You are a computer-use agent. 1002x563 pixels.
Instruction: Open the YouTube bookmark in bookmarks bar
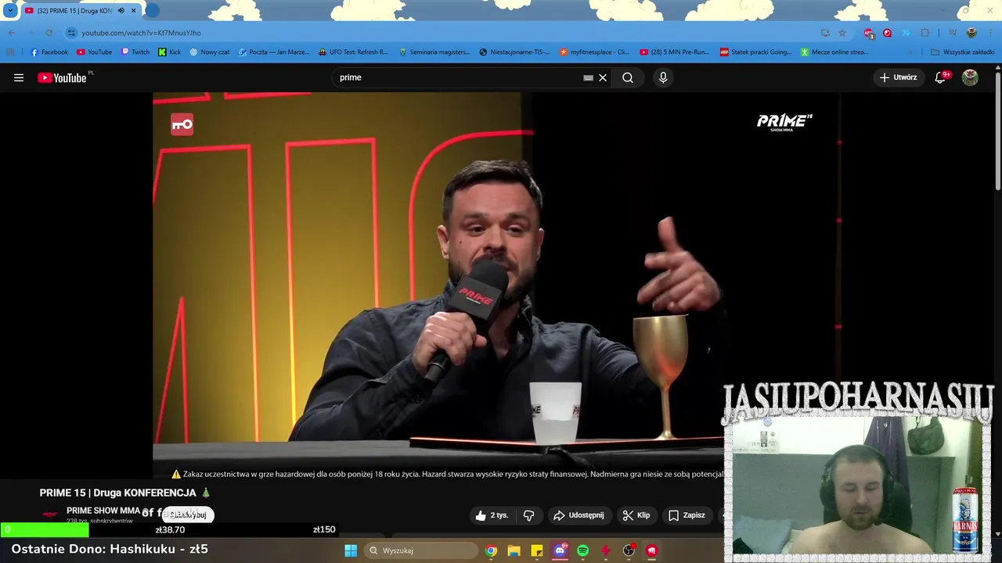click(94, 52)
